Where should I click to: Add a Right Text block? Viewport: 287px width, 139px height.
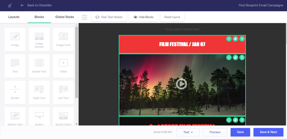(39, 92)
